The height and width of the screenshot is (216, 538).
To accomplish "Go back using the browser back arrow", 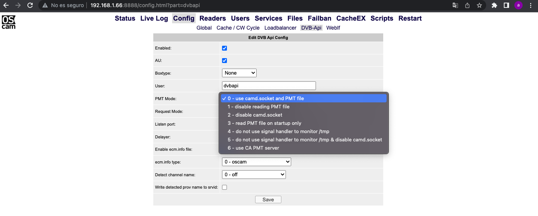I will [x=6, y=5].
